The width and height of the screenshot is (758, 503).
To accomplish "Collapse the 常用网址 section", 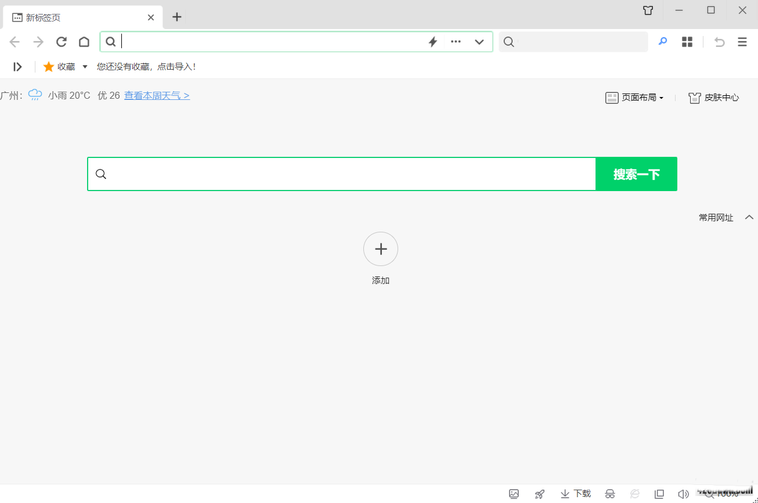I will [749, 217].
